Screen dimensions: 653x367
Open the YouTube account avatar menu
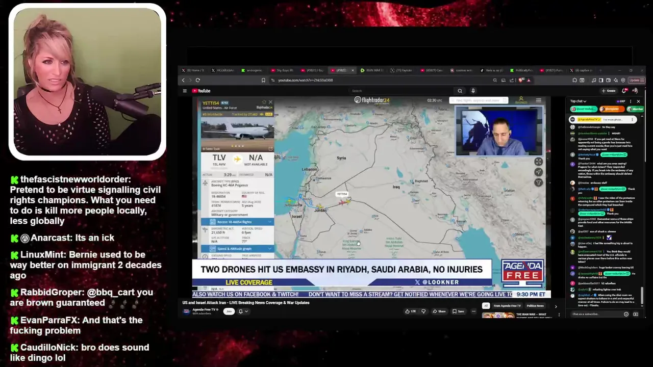635,91
